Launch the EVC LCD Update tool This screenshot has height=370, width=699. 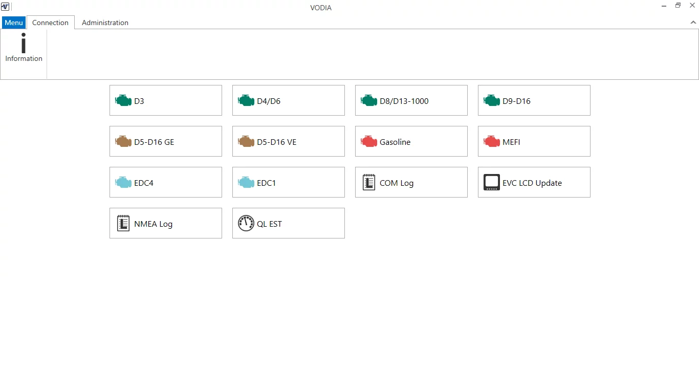pyautogui.click(x=534, y=182)
